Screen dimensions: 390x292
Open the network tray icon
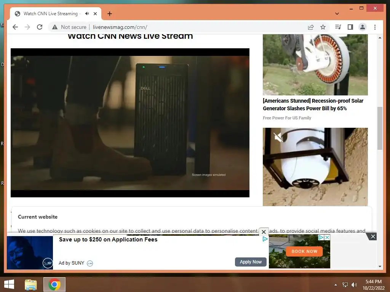tap(345, 284)
